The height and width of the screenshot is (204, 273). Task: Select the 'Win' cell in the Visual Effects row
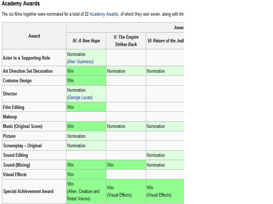86,174
